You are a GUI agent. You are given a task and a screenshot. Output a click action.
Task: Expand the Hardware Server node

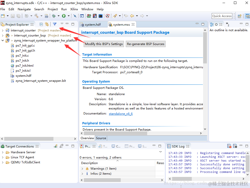[3, 152]
